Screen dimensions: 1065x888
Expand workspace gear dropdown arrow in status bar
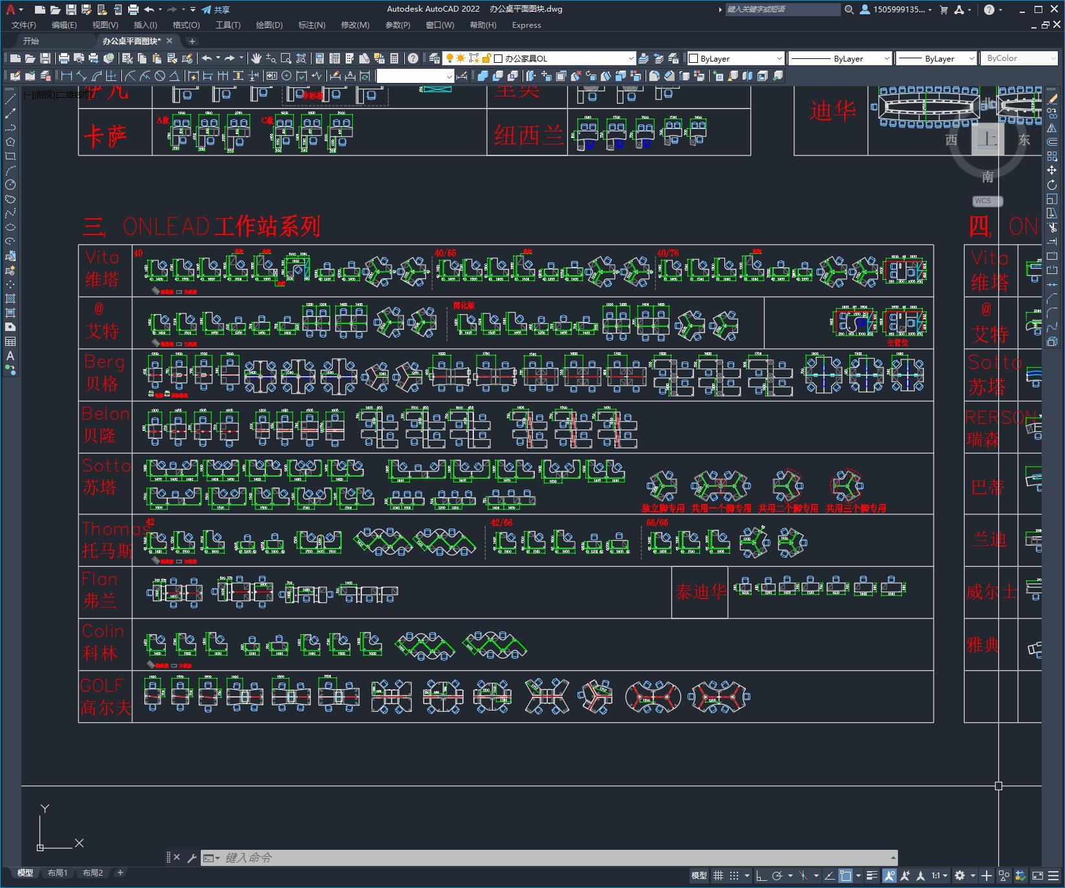(x=972, y=876)
